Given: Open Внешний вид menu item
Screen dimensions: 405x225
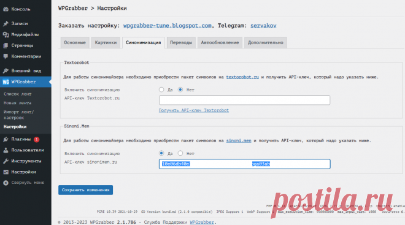Looking at the screenshot, I should (x=26, y=71).
